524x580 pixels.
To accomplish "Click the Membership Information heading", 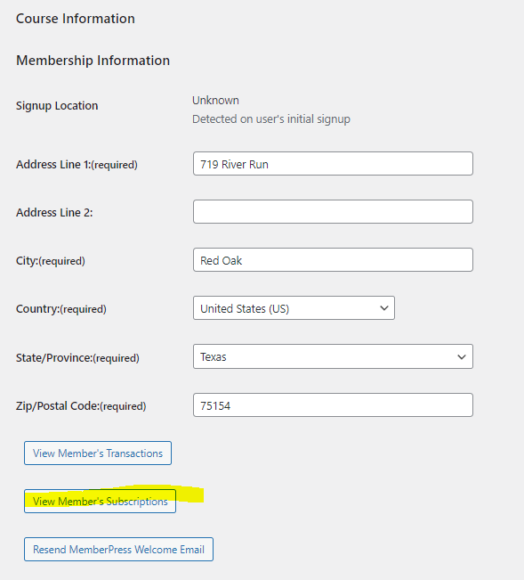I will (93, 61).
